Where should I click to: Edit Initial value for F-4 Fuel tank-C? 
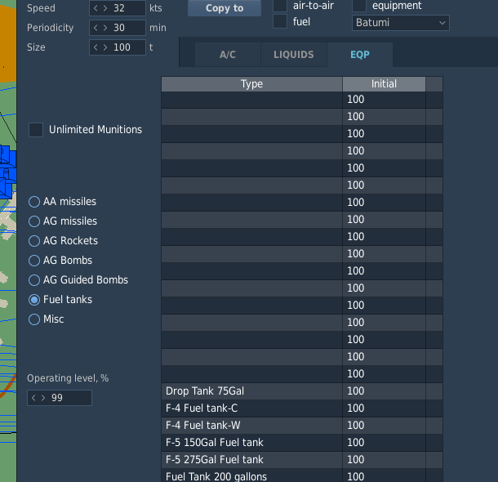[384, 408]
